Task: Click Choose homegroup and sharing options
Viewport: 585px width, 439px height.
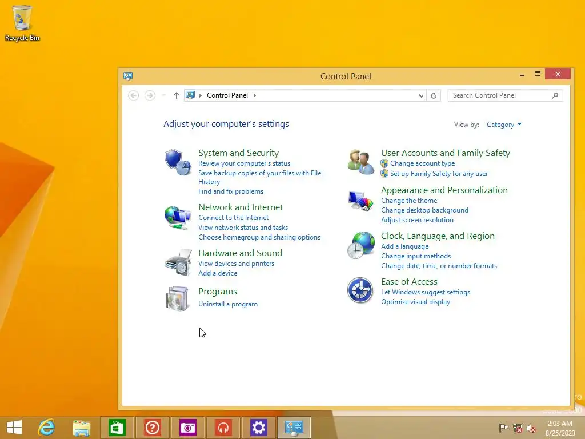Action: tap(259, 237)
